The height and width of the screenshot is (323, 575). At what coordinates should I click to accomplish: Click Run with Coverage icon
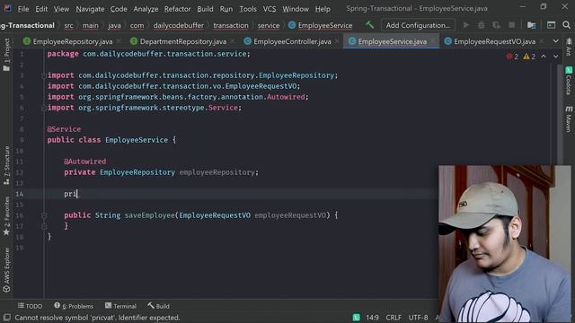click(497, 25)
